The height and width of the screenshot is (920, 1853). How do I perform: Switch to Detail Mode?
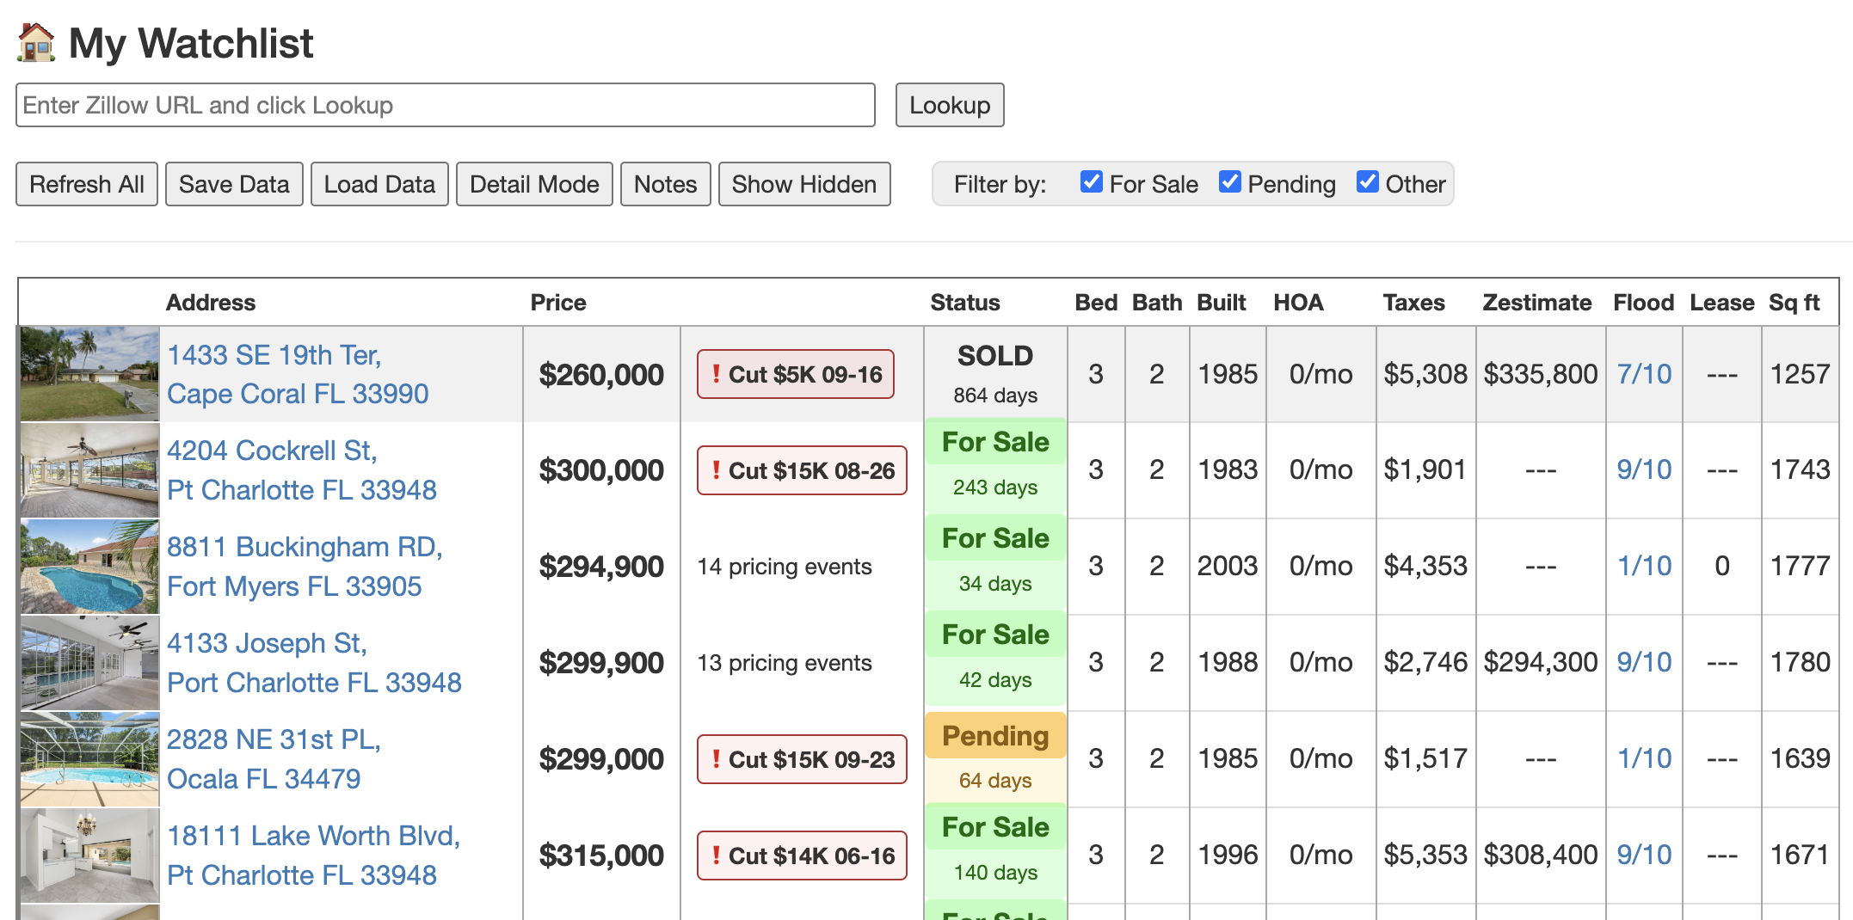[534, 184]
